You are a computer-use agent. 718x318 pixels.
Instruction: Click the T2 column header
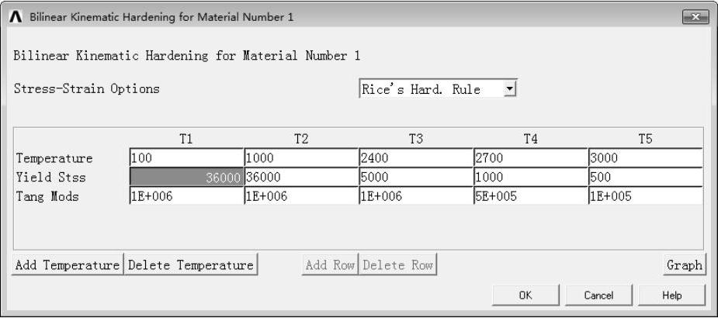click(x=301, y=139)
